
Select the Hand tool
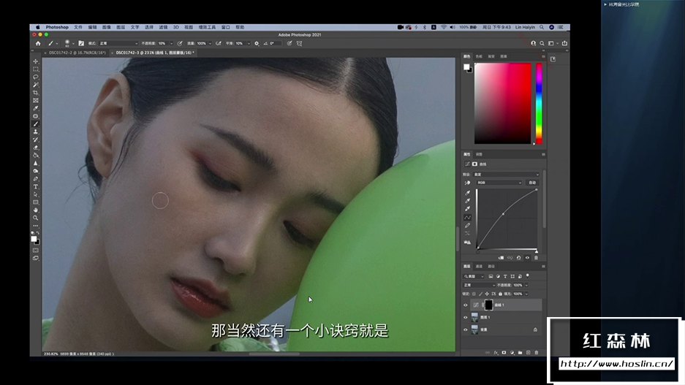36,210
